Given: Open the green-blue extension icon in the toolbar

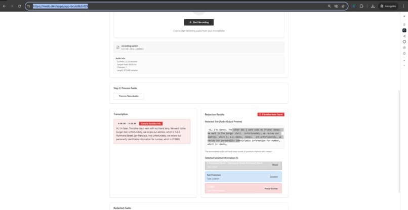Looking at the screenshot, I should (x=354, y=6).
